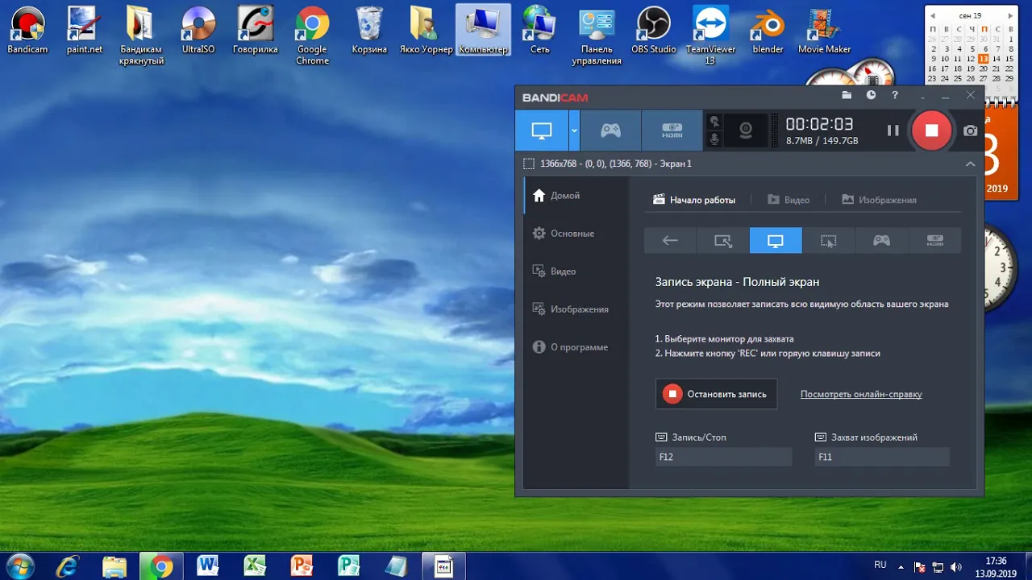Open the Корзина recycle bin
The image size is (1032, 580).
pos(369,31)
